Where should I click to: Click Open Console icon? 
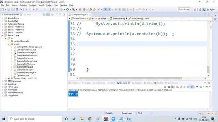pos(207,87)
